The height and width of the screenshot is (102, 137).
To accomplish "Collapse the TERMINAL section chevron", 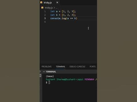I will [x=44, y=72].
